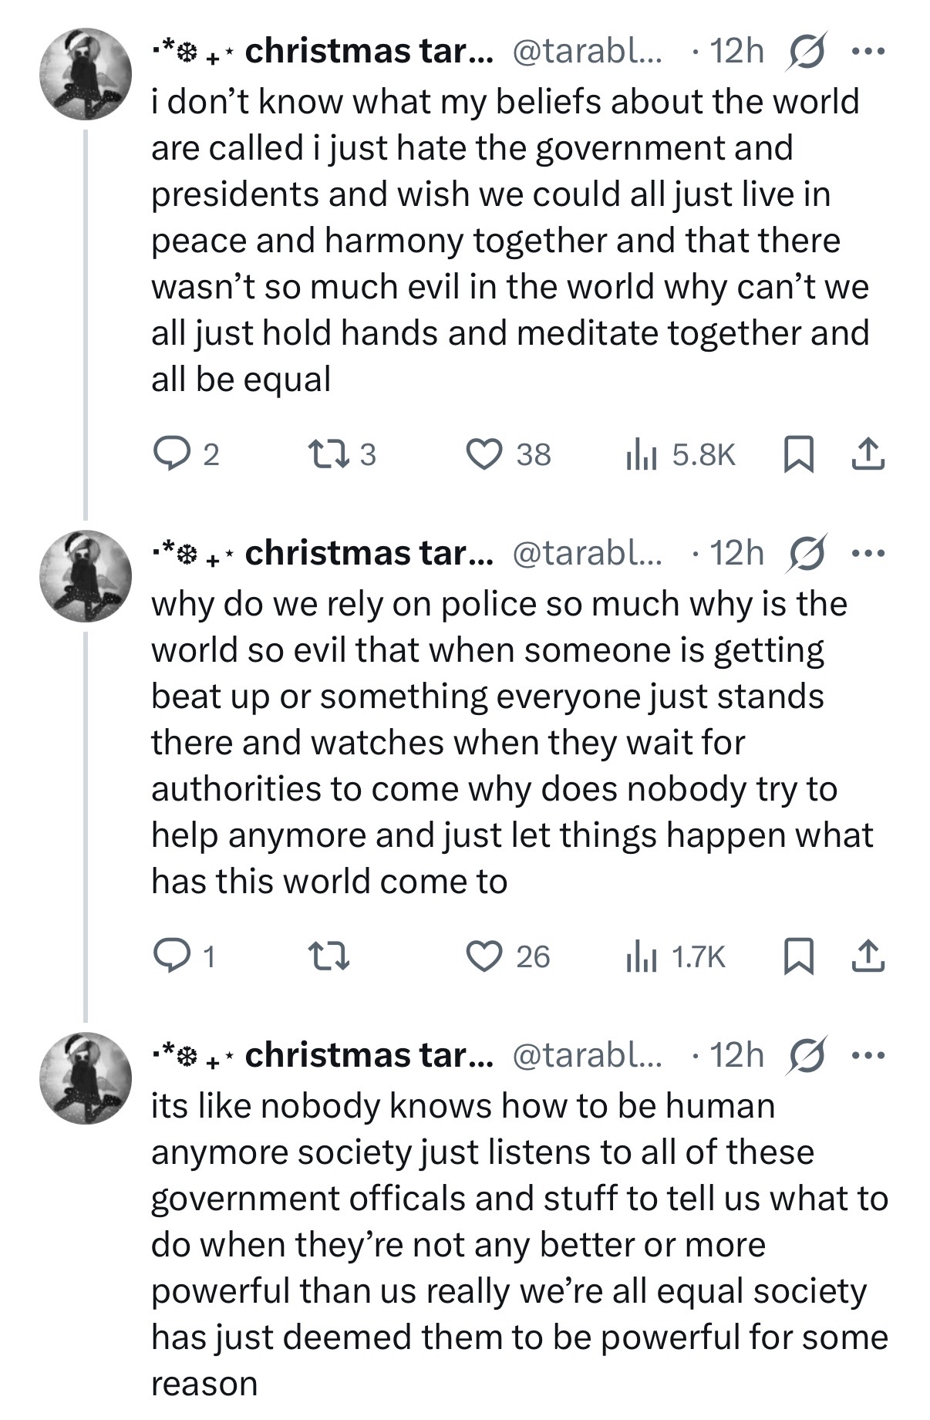930x1420 pixels.
Task: Share the second tweet about police
Action: pyautogui.click(x=868, y=956)
